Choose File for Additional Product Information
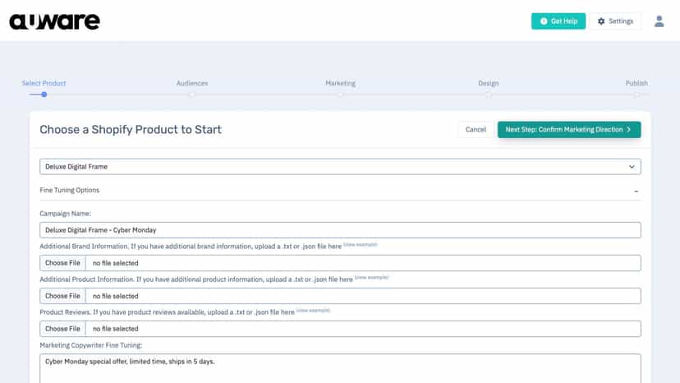 pyautogui.click(x=62, y=296)
